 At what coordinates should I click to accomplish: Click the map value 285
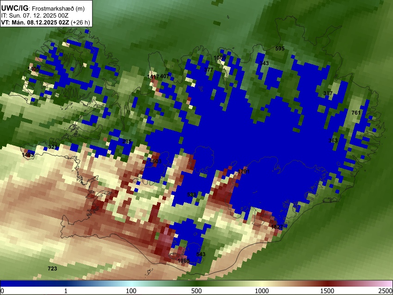pyautogui.click(x=127, y=141)
